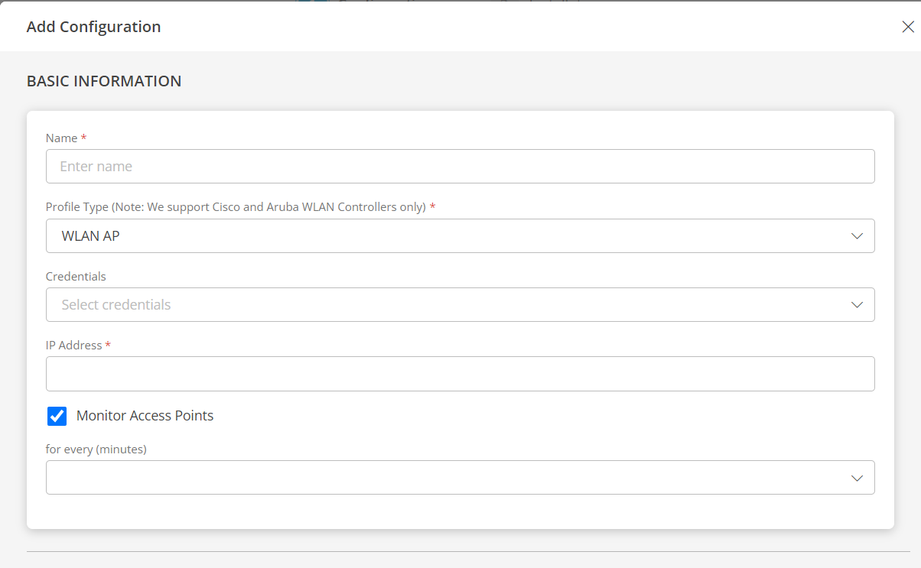Click the Add Configuration title
The width and height of the screenshot is (921, 568).
pos(93,26)
